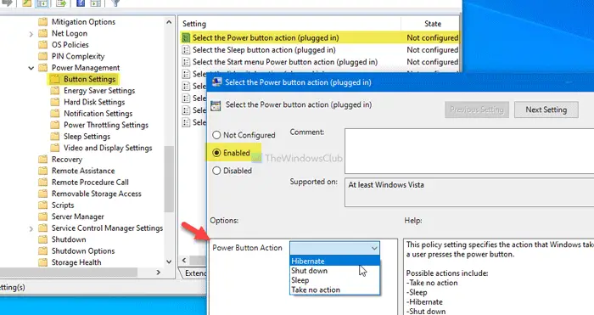Click the Energy Saver Settings folder icon
This screenshot has width=594, height=315.
point(55,91)
